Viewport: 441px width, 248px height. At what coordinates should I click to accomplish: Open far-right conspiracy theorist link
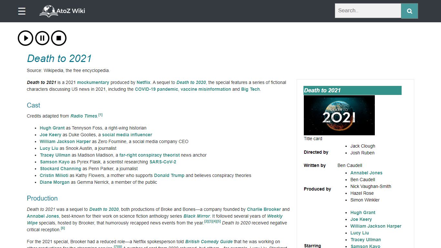(x=149, y=155)
